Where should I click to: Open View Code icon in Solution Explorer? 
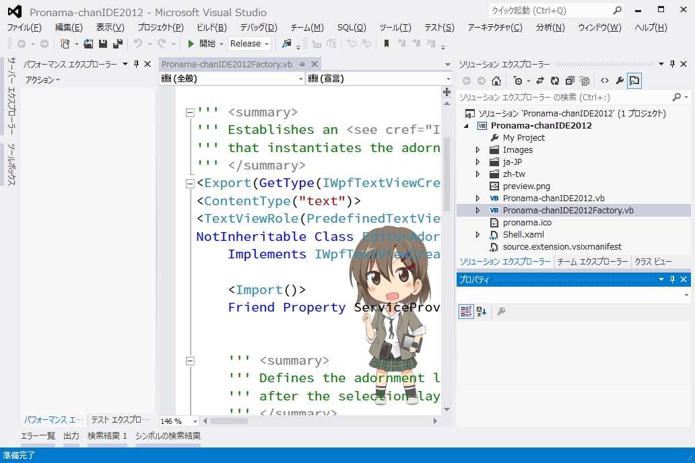pyautogui.click(x=605, y=81)
